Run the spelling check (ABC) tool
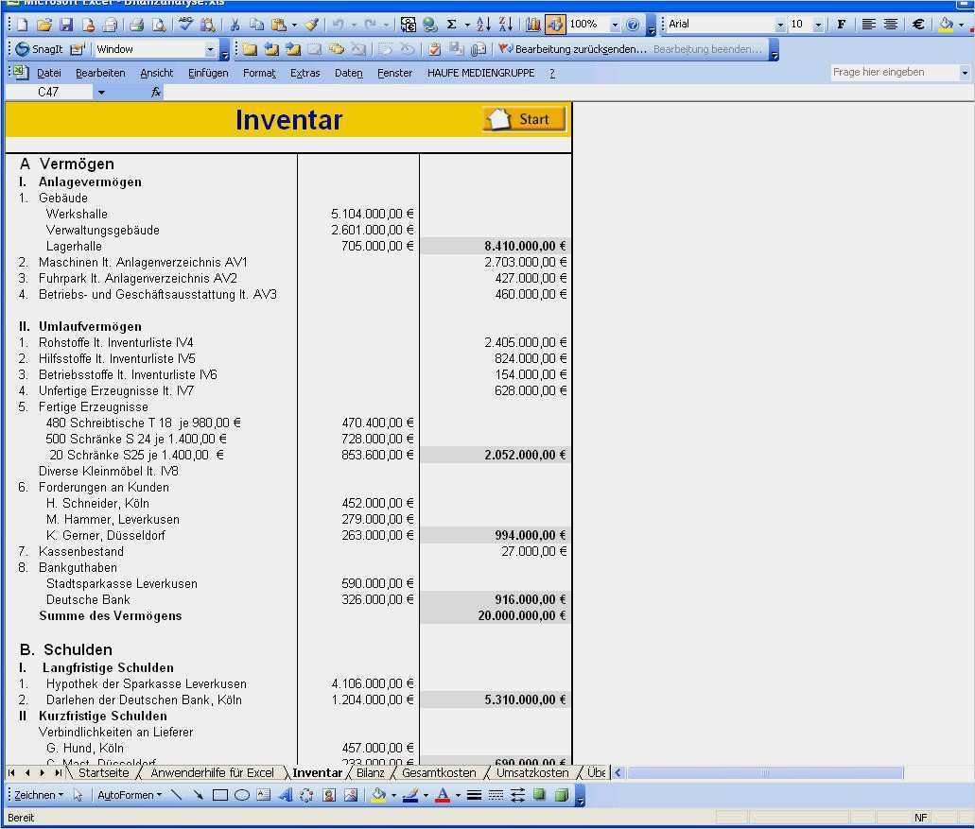 click(x=185, y=25)
